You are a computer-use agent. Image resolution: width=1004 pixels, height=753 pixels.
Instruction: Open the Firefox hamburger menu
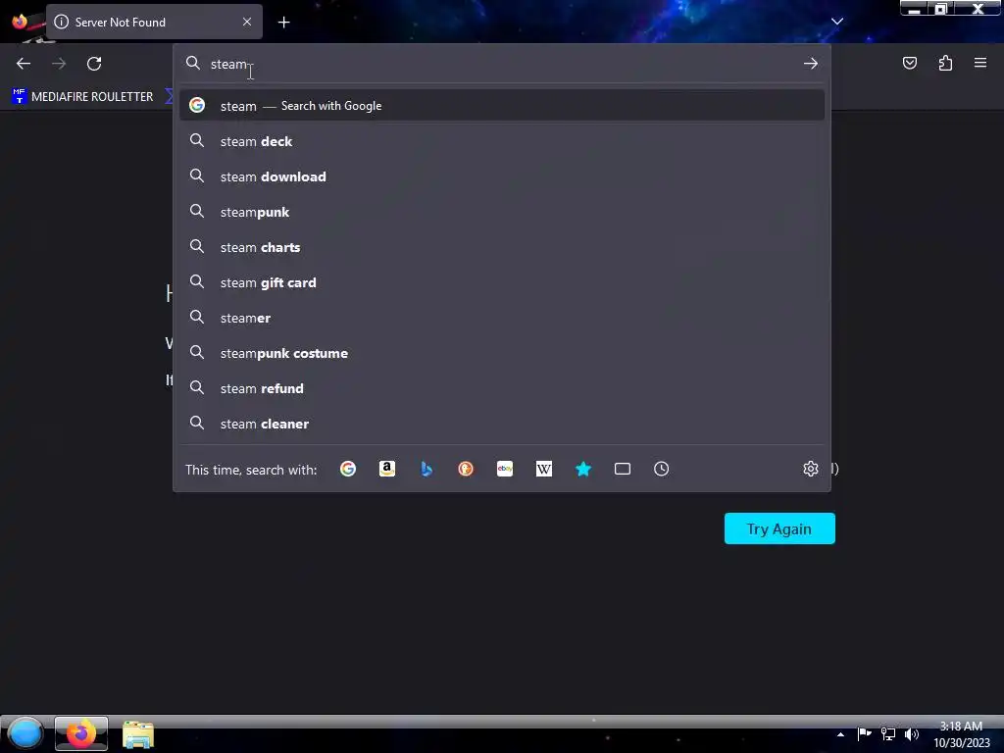click(980, 63)
